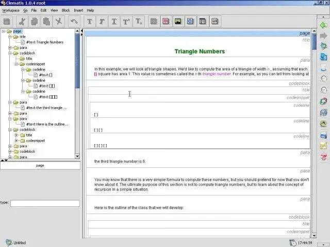Screen dimensions: 330x247
Task: Click the last gray toolbar block icon
Action: pyautogui.click(x=214, y=22)
